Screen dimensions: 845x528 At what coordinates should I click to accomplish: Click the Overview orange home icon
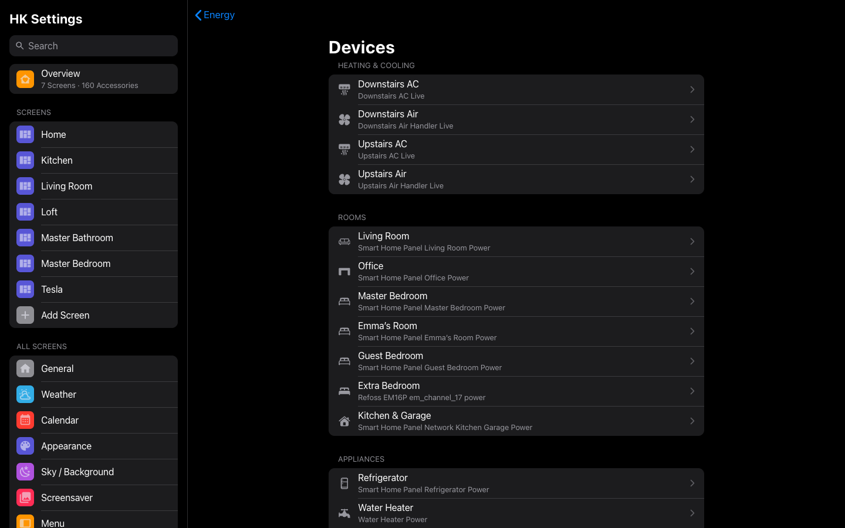pyautogui.click(x=25, y=79)
